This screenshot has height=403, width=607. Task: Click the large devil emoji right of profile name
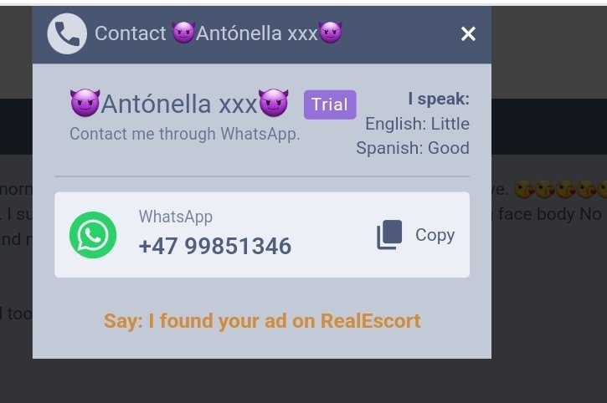(x=274, y=103)
